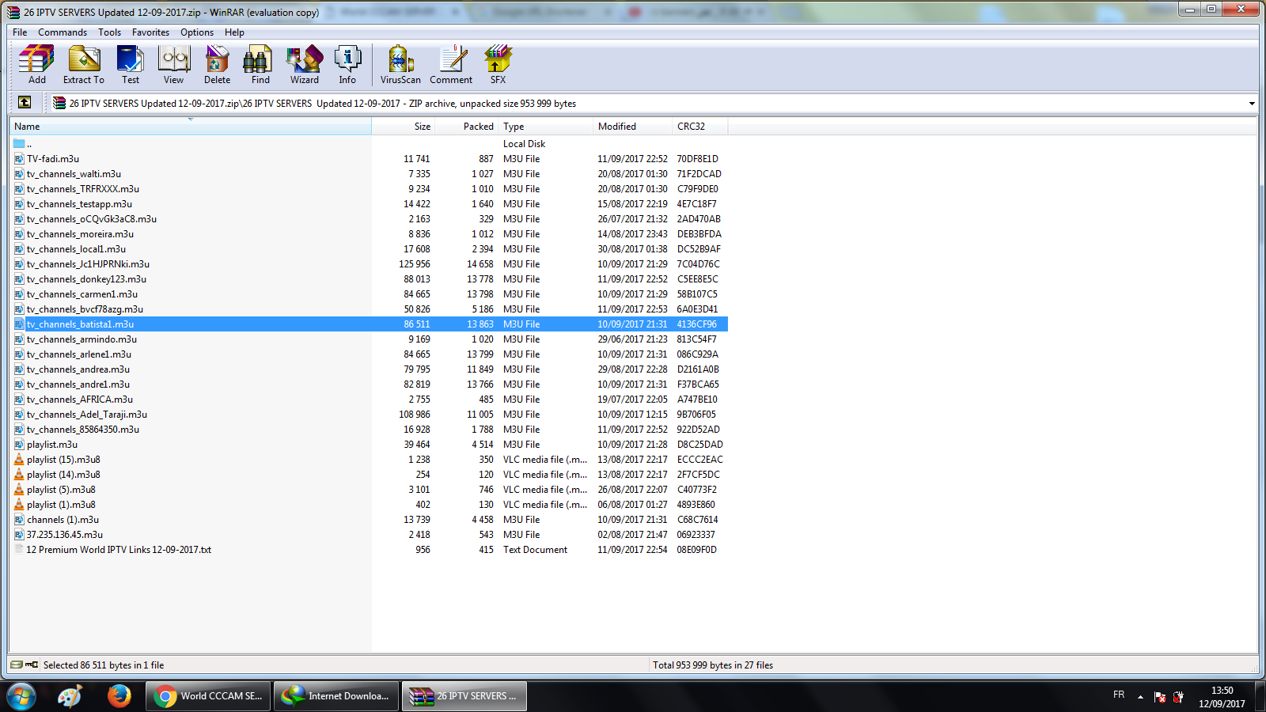Select tv_channels_walti.m3u file
Screen dimensions: 1266x712
coord(74,174)
